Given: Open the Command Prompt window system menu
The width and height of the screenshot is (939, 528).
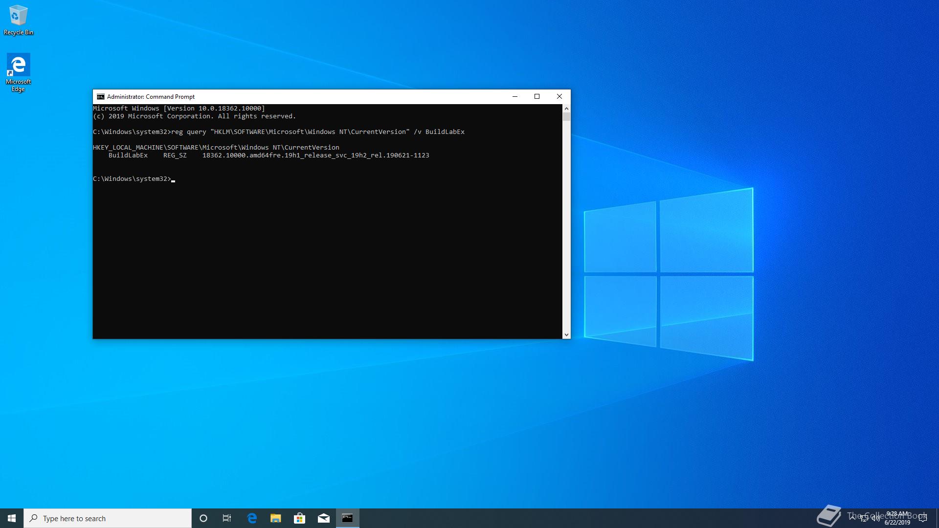Looking at the screenshot, I should (100, 96).
